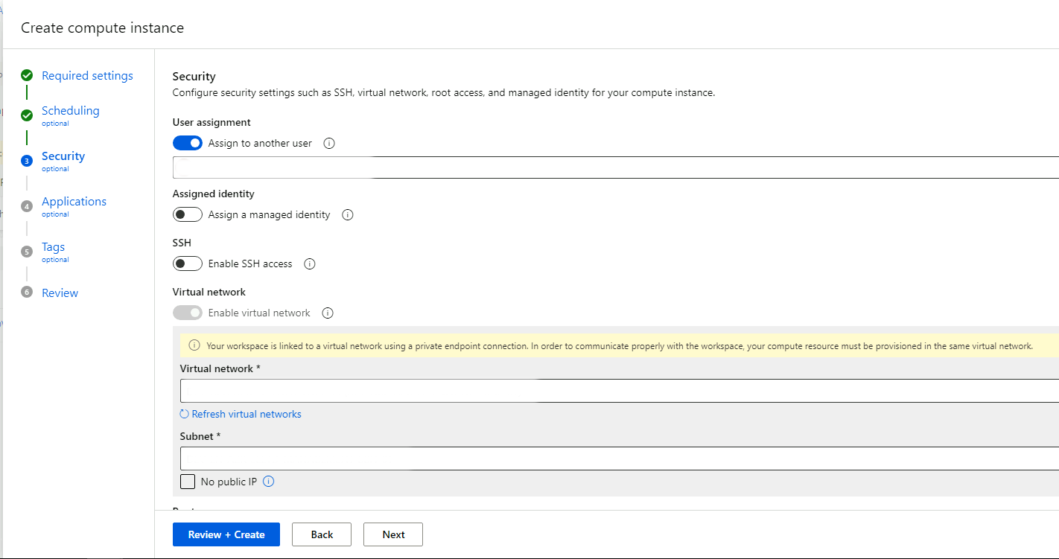The height and width of the screenshot is (559, 1059).
Task: Click info icon next to Enable virtual network
Action: (x=328, y=313)
